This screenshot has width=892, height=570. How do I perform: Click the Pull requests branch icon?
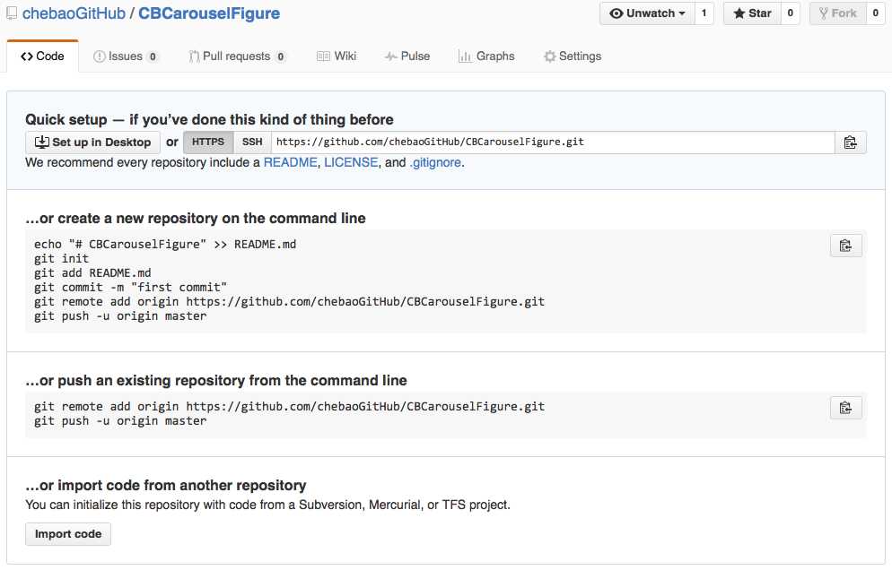[194, 56]
